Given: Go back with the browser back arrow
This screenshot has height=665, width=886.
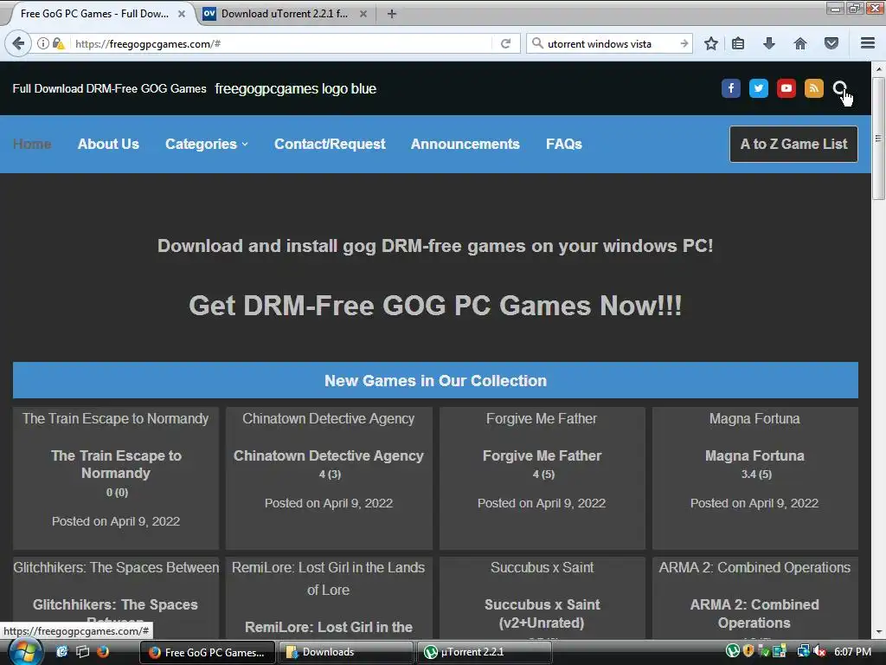Looking at the screenshot, I should click(18, 43).
